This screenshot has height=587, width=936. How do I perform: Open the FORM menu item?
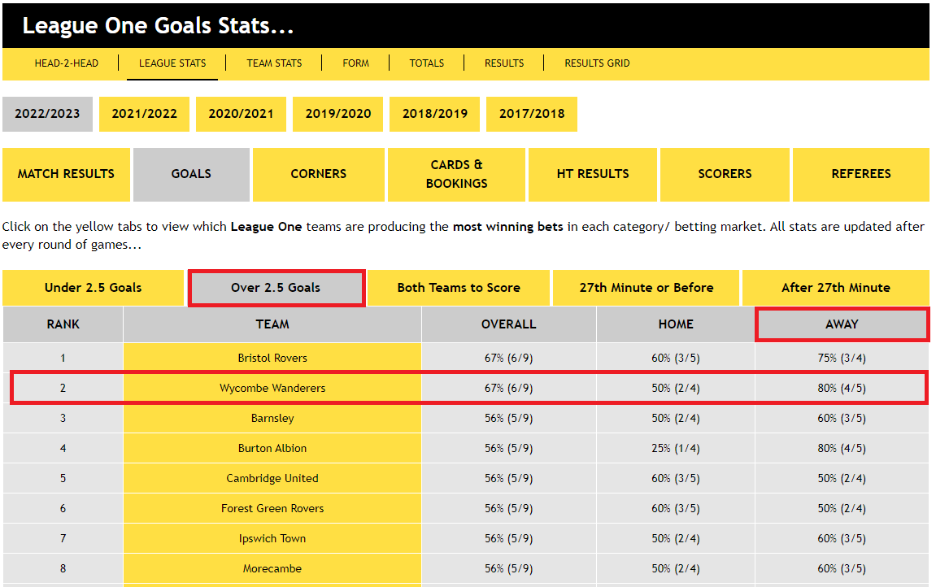click(x=355, y=63)
